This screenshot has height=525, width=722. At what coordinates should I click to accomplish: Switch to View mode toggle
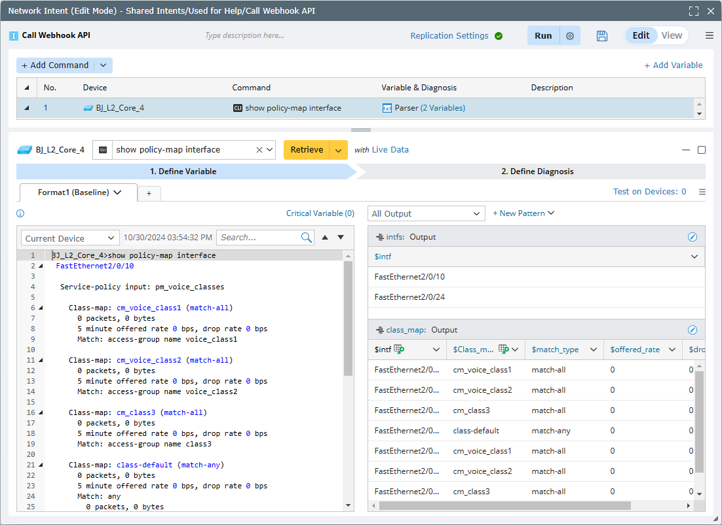[x=672, y=36]
